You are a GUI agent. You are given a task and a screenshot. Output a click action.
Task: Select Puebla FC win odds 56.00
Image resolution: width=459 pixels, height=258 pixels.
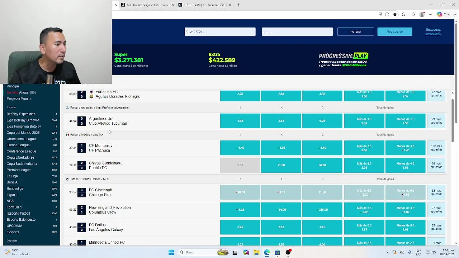(x=322, y=165)
